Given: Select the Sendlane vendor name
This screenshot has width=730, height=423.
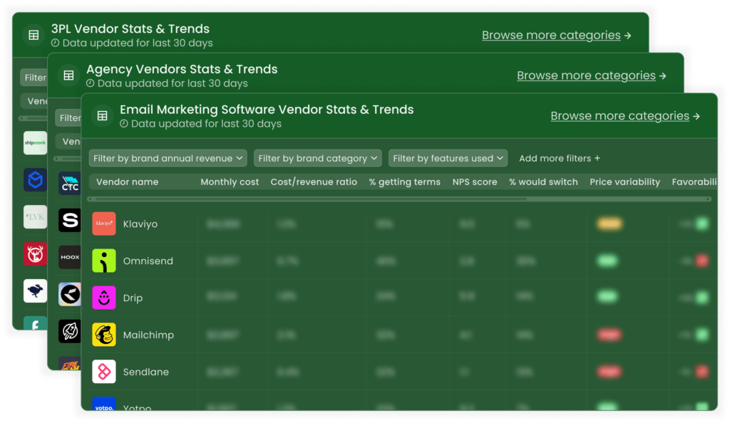Looking at the screenshot, I should (x=145, y=372).
